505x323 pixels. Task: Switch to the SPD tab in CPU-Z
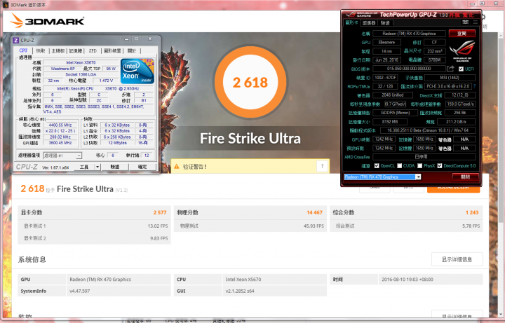coord(93,51)
